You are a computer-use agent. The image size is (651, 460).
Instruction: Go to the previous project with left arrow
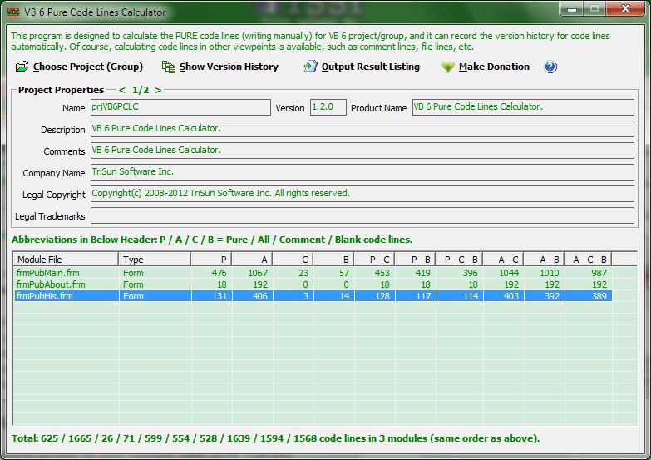[121, 90]
